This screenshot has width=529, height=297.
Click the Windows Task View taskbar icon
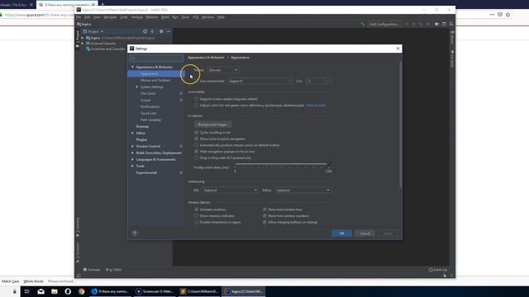pyautogui.click(x=27, y=291)
